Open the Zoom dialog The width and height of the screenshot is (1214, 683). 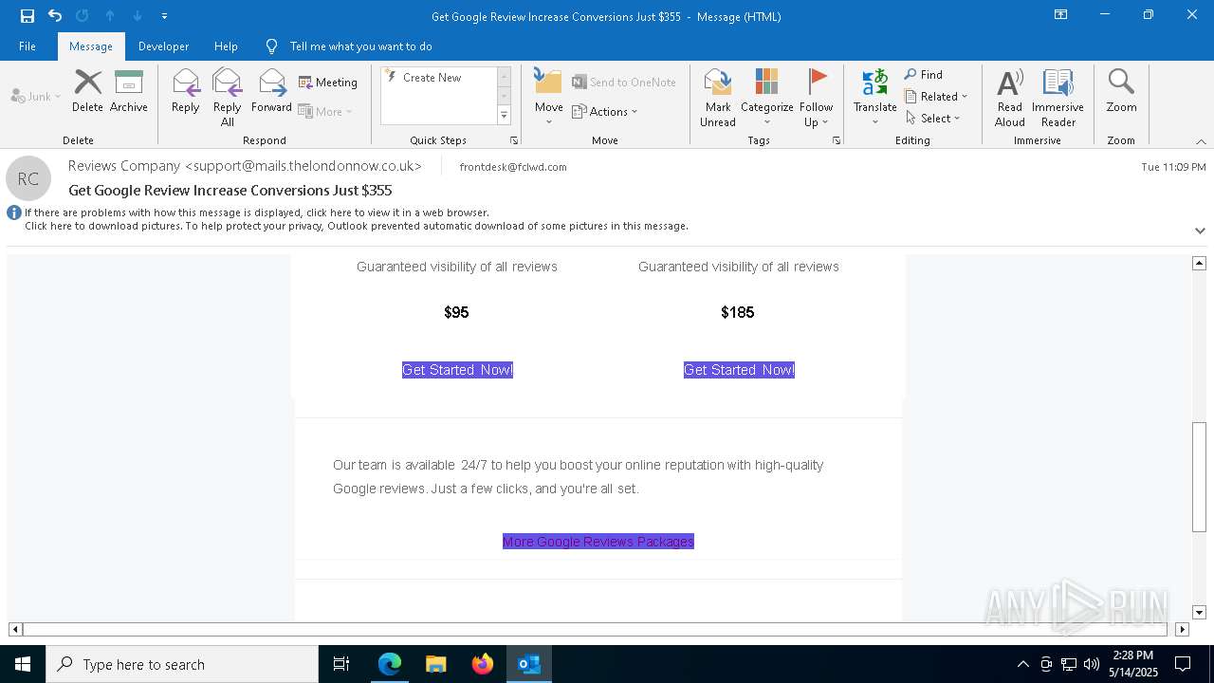pos(1121,91)
